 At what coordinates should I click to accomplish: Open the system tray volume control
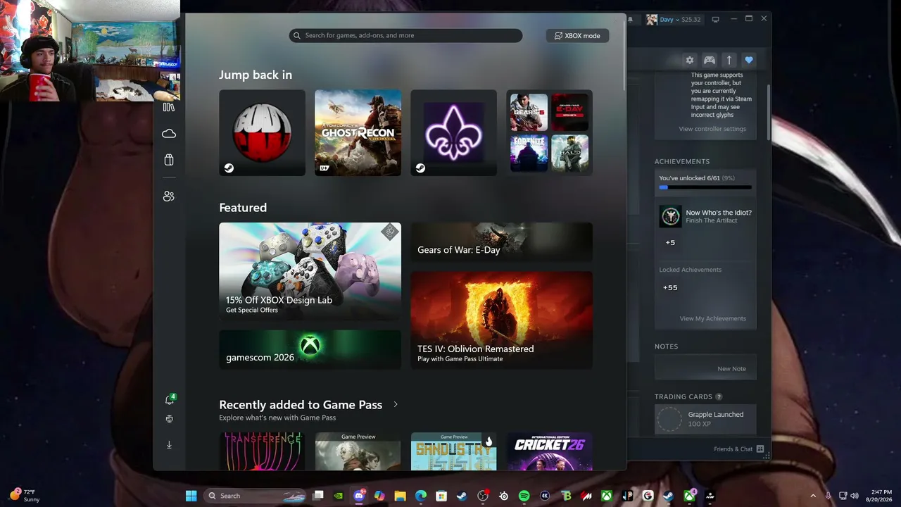click(855, 496)
